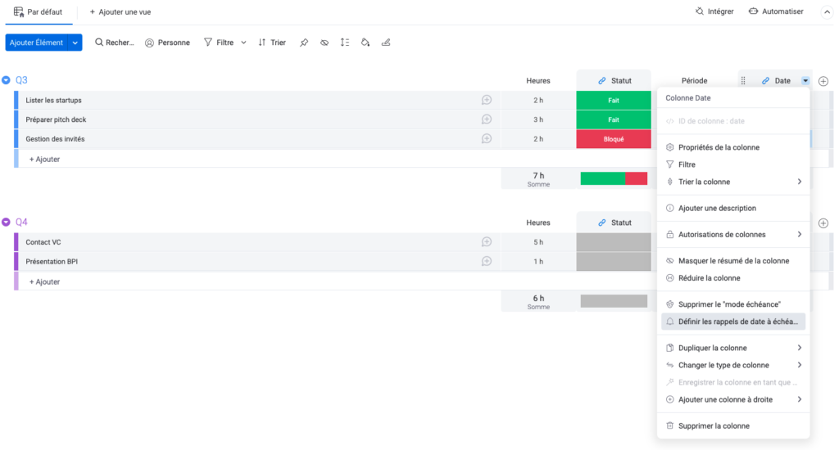Click the Q3 Statut column header
Screen dimensions: 839x450
tap(614, 81)
